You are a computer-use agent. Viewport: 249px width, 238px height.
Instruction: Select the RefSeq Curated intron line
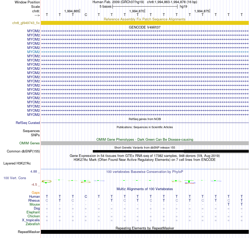[145, 123]
